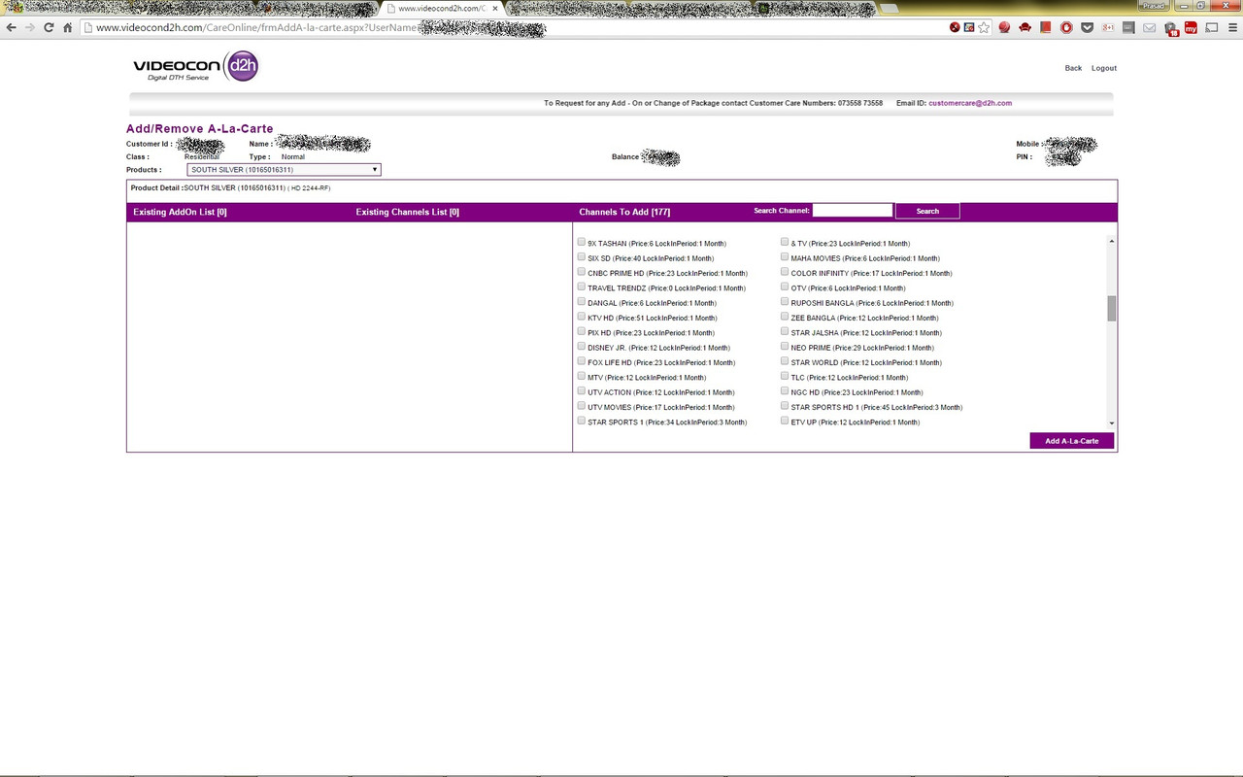
Task: Tick the STAR JALSHA checkbox
Action: point(785,331)
